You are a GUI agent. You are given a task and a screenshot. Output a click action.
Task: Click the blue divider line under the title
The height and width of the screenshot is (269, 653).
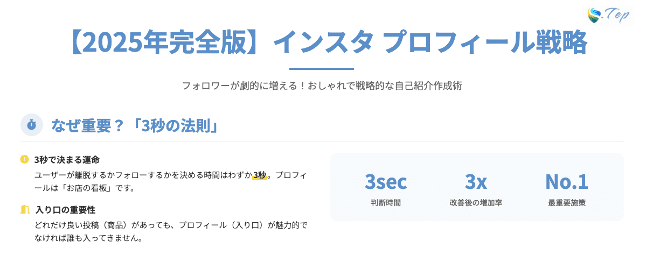pos(322,69)
